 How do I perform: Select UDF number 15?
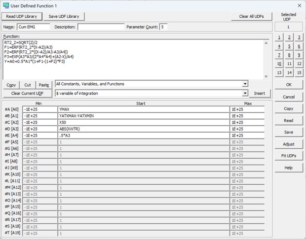point(299,72)
